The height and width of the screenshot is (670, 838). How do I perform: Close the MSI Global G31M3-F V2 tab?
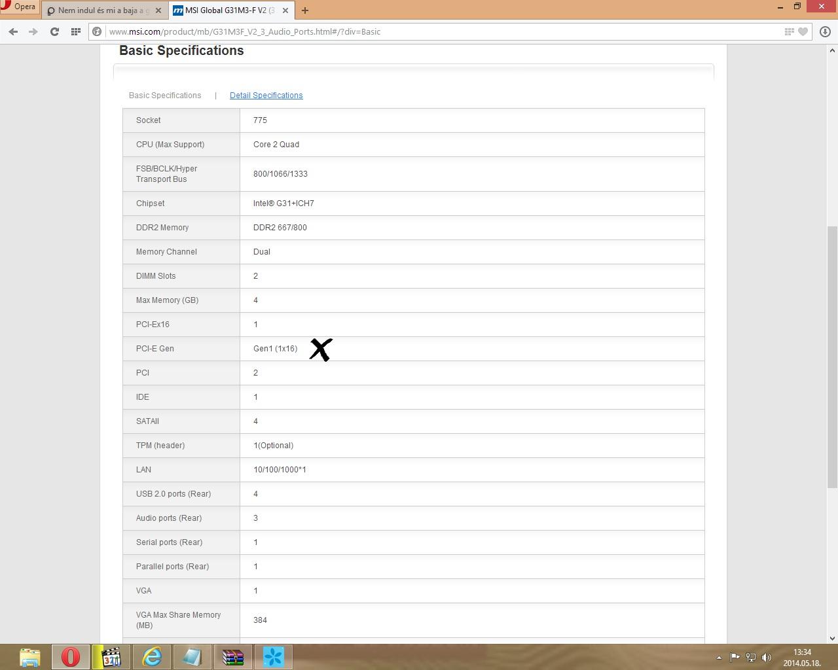(285, 10)
